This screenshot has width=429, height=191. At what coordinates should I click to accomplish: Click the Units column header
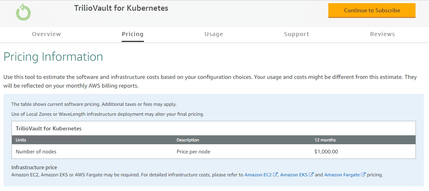point(21,140)
